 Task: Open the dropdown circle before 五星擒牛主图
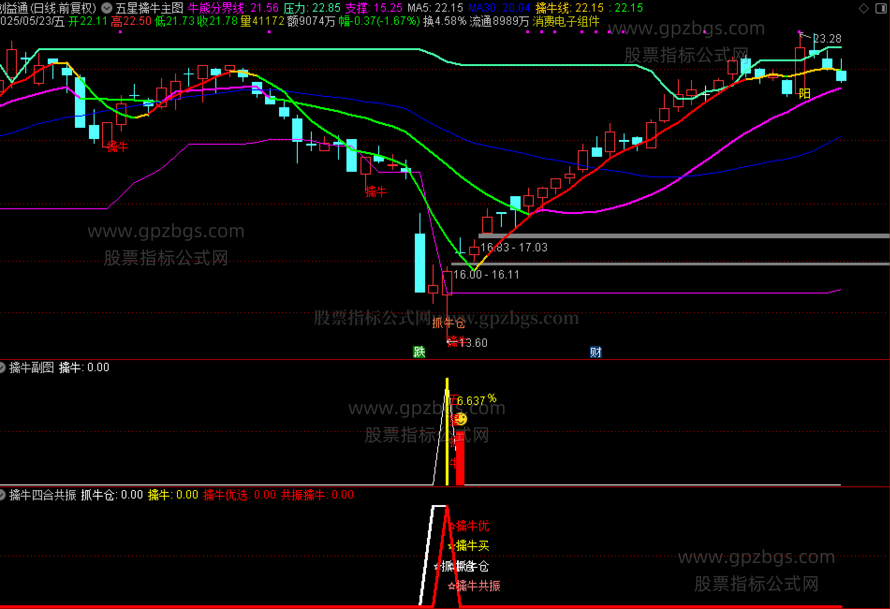(107, 8)
